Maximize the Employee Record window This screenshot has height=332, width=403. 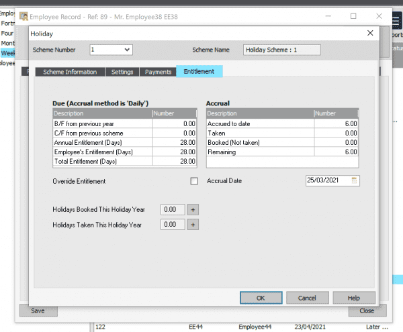[x=353, y=16]
